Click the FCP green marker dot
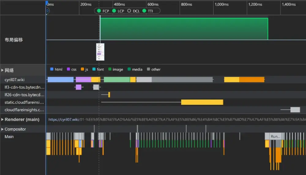Image resolution: width=306 pixels, height=175 pixels. 99,11
